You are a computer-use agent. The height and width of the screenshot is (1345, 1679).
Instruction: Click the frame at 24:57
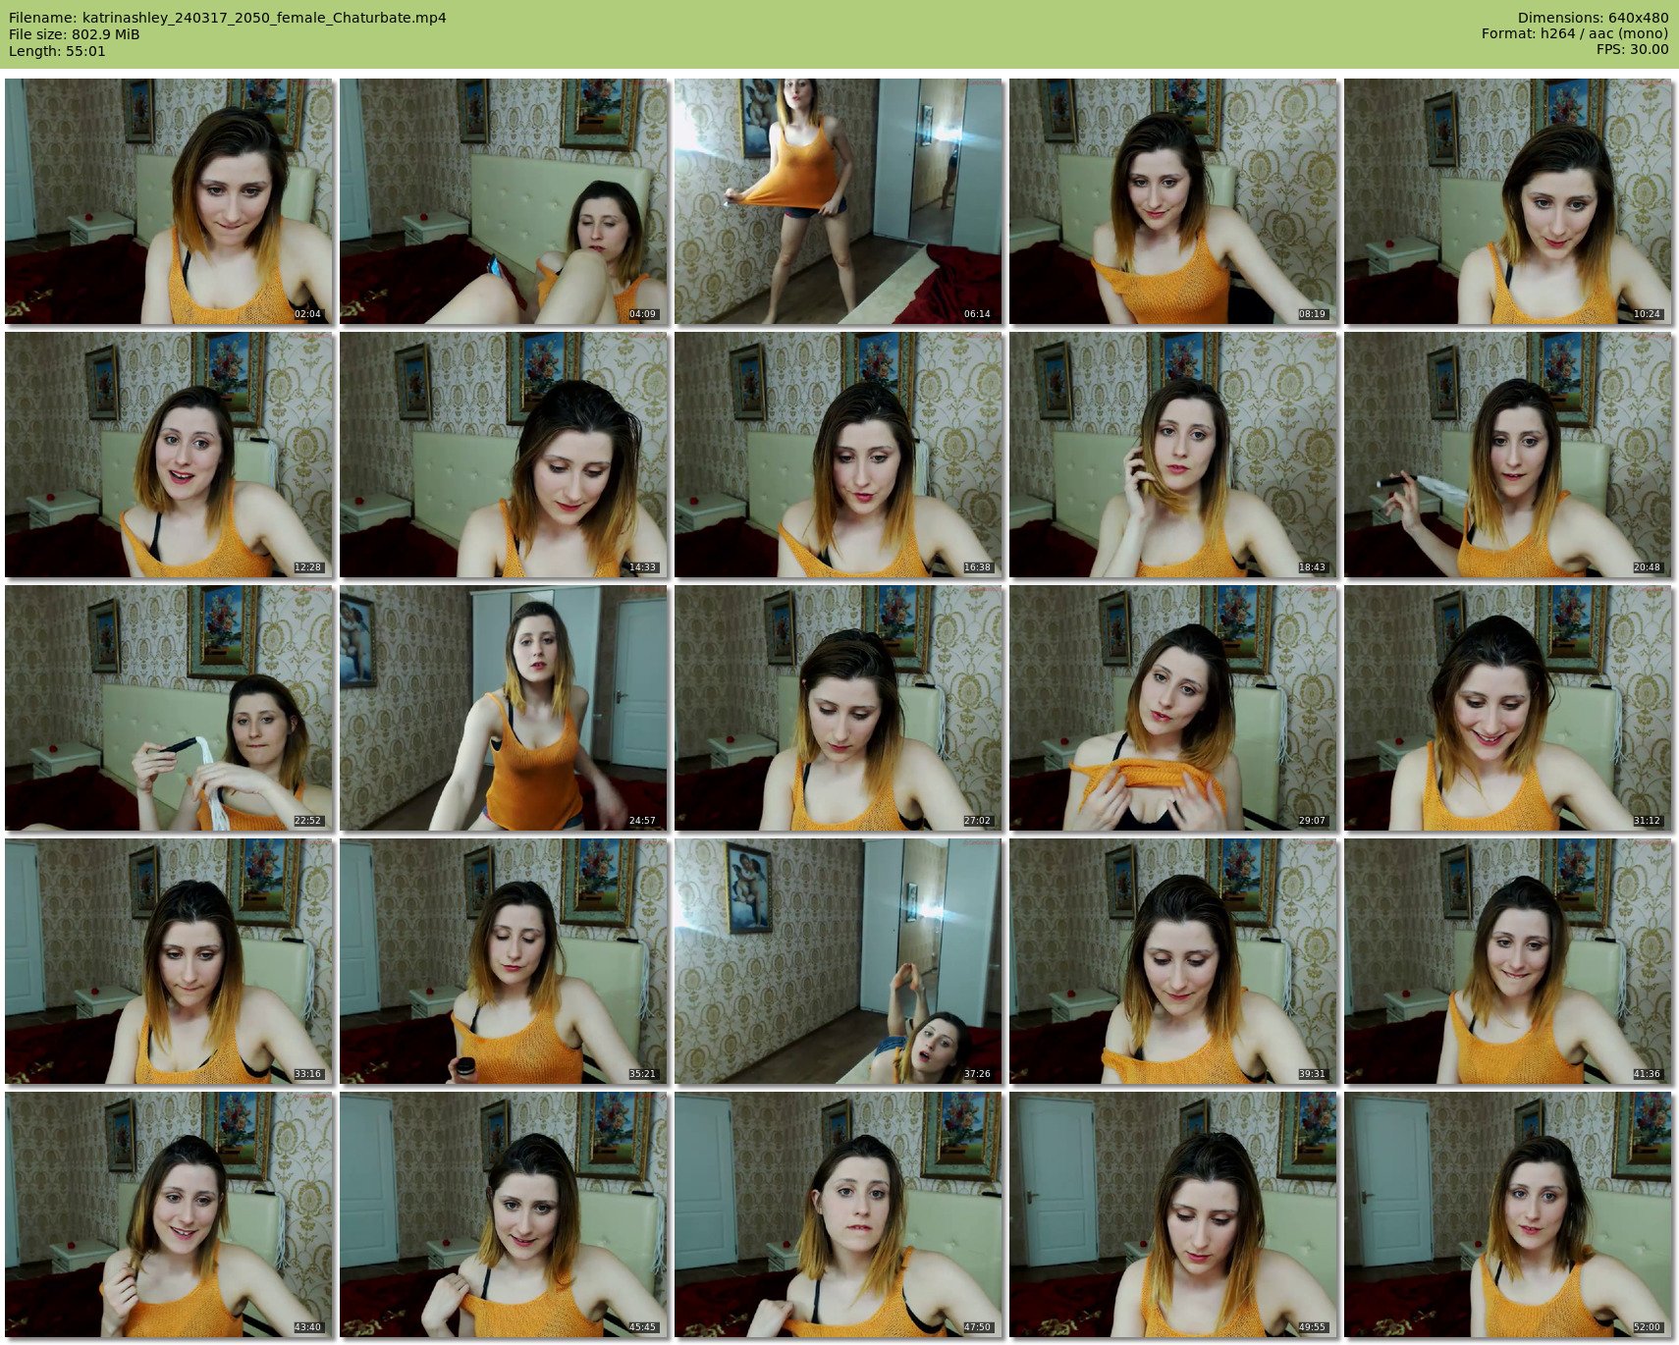tap(503, 708)
